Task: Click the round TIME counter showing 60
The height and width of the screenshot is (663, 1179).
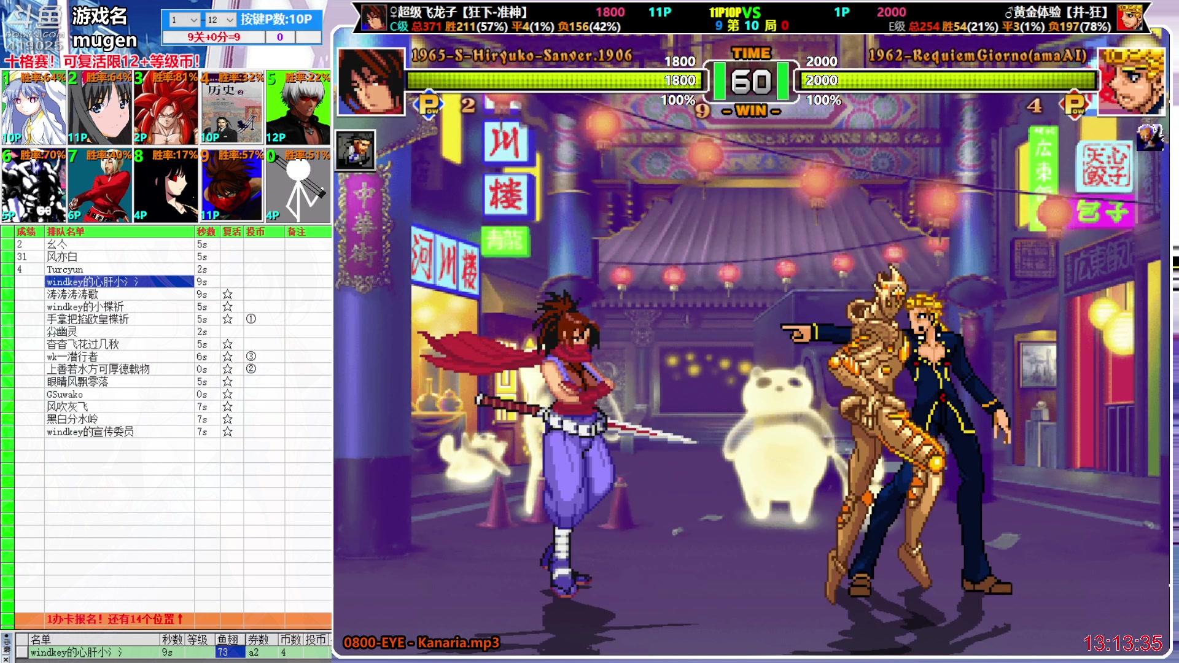Action: point(751,82)
